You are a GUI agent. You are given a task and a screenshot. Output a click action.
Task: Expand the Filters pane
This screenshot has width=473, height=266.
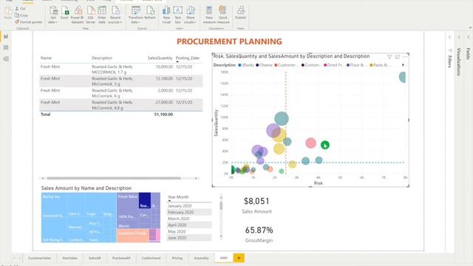pos(449,37)
